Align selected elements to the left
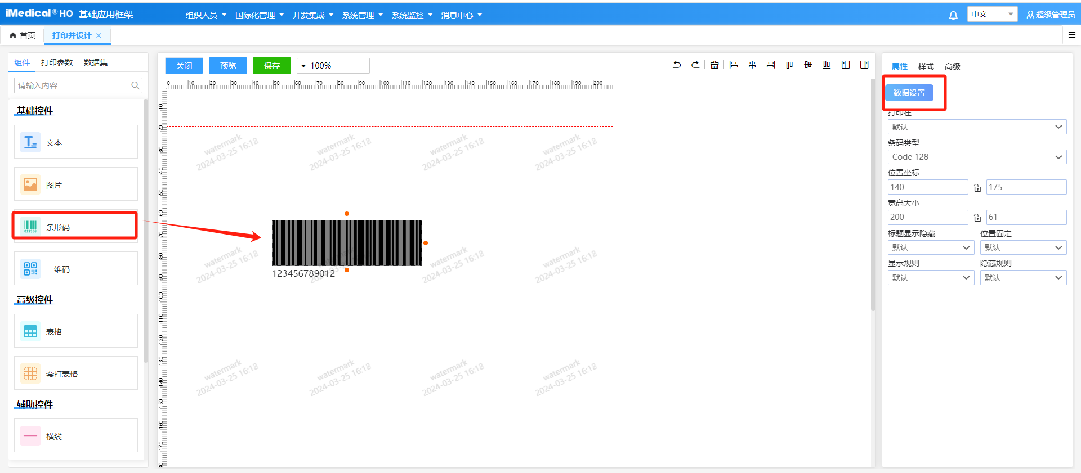1081x473 pixels. tap(734, 65)
